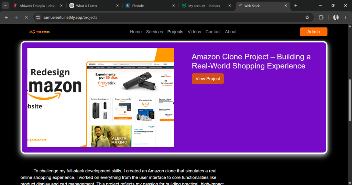
Task: Open a new browser tab
Action: pyautogui.click(x=296, y=6)
